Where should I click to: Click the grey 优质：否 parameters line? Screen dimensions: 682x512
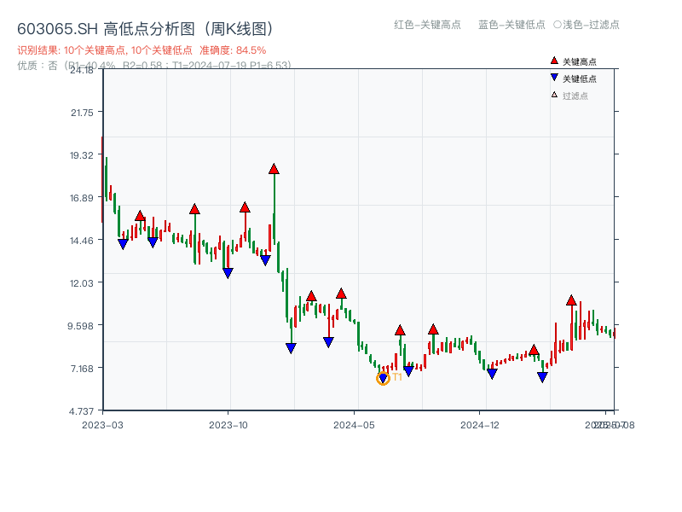click(153, 65)
